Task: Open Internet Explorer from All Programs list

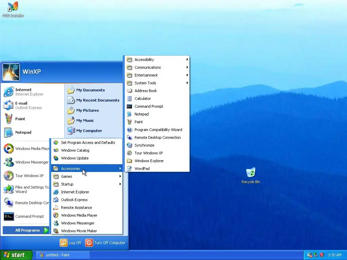Action: pos(87,192)
